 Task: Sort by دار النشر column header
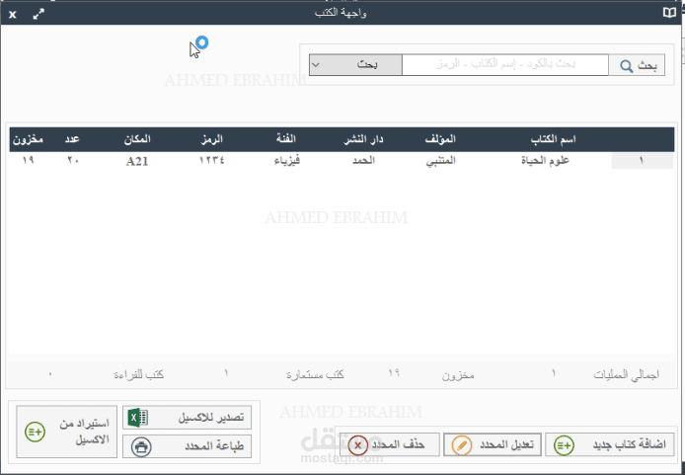pos(363,139)
